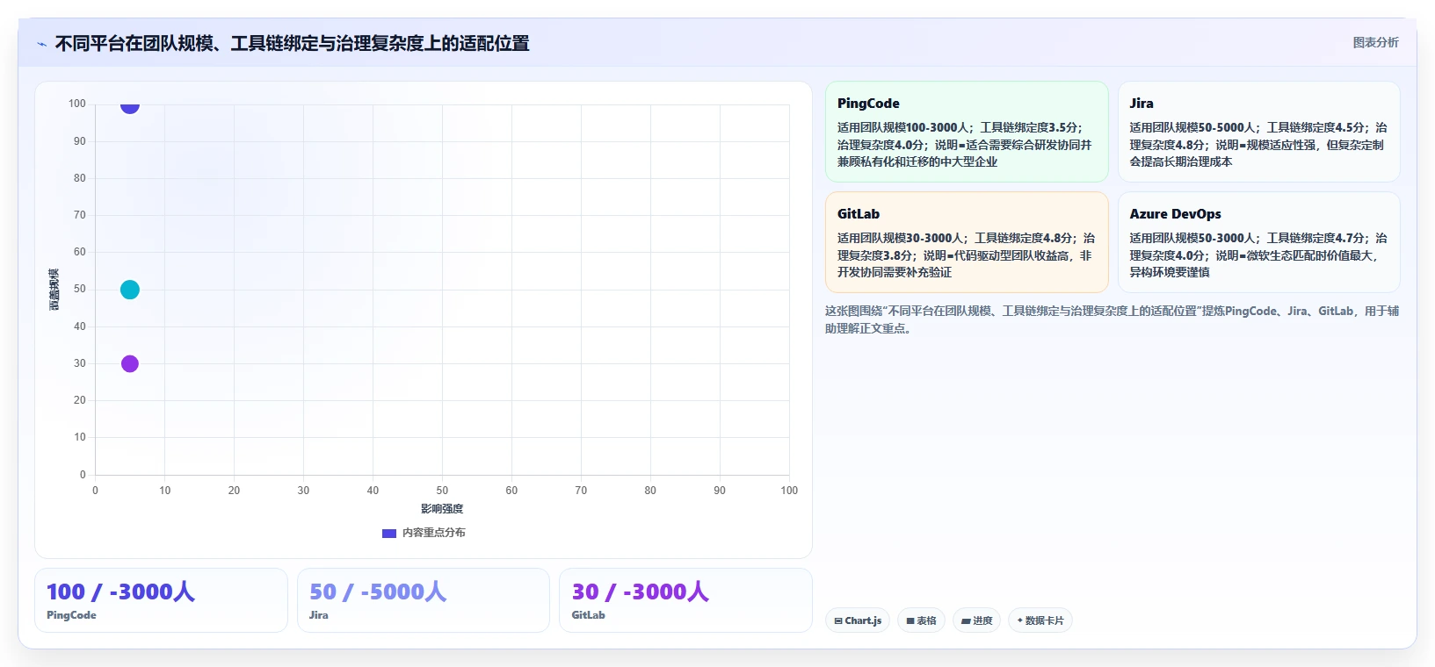Image resolution: width=1435 pixels, height=667 pixels.
Task: Click the 内容重点分布 legend label
Action: click(434, 533)
